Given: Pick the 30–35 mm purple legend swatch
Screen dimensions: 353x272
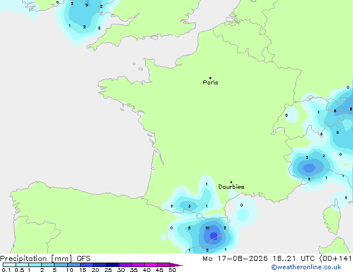Looking at the screenshot, I should point(125,265).
